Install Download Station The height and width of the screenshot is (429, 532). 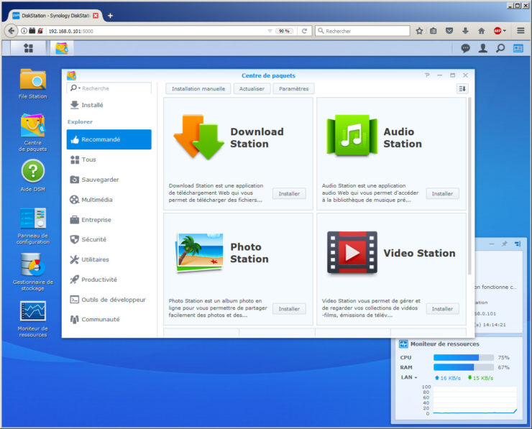(289, 193)
